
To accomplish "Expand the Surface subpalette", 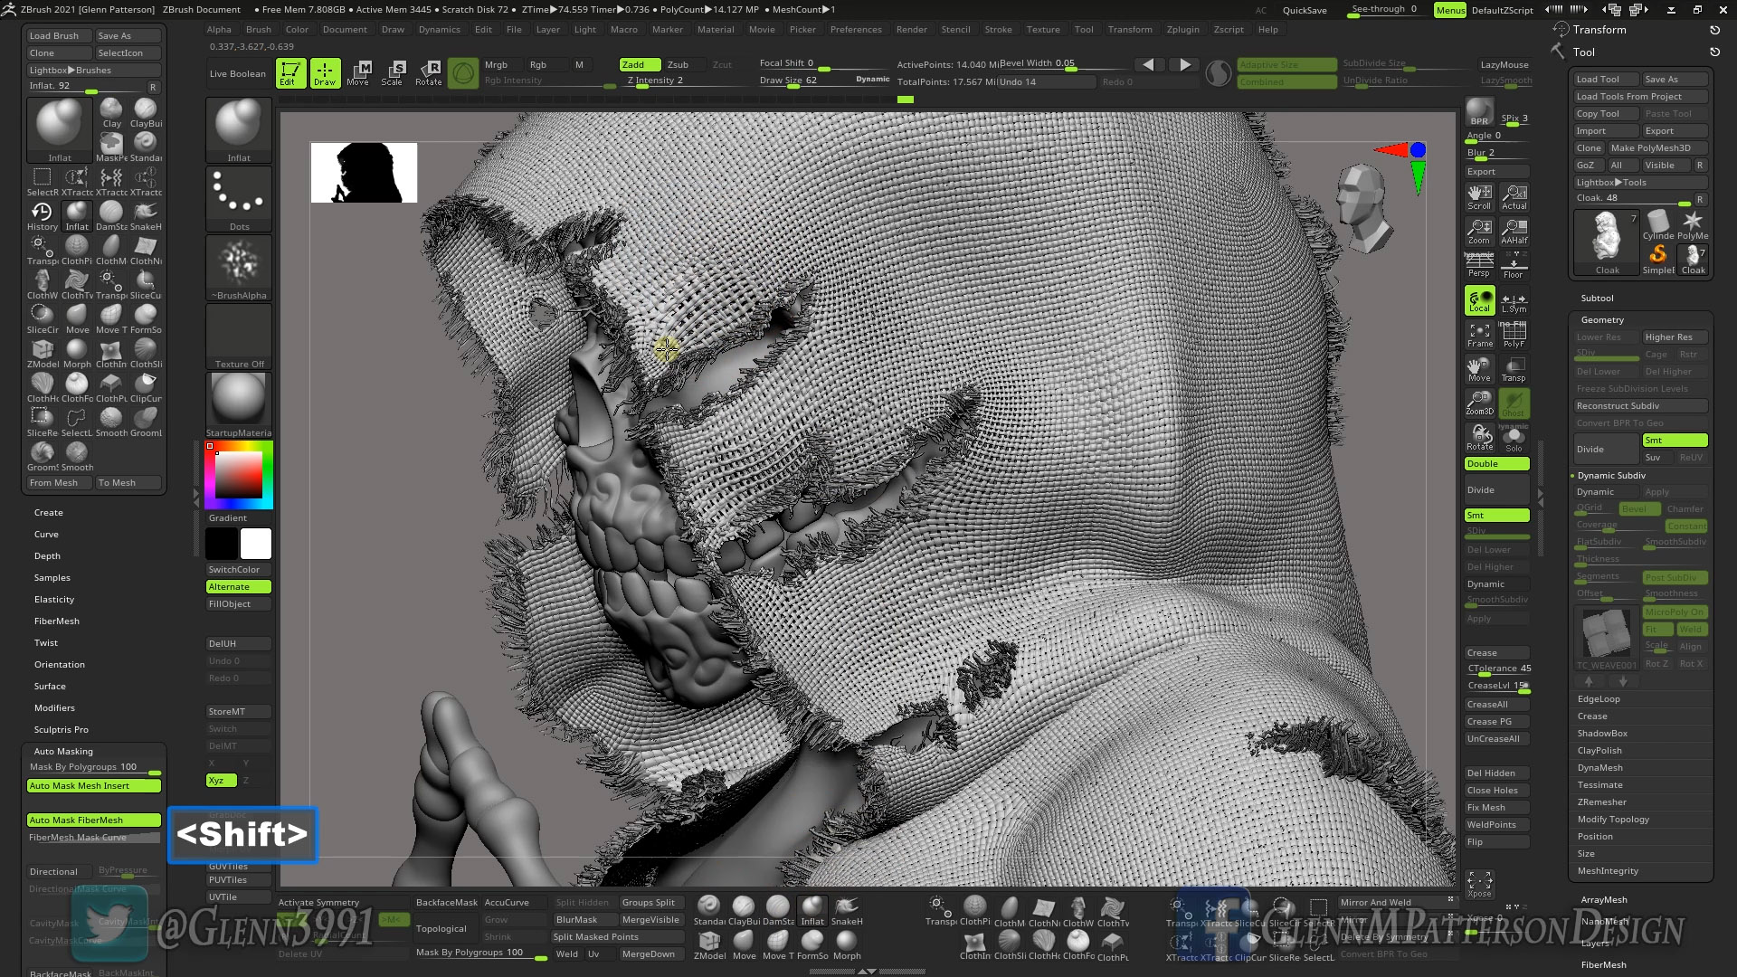I will 50,686.
